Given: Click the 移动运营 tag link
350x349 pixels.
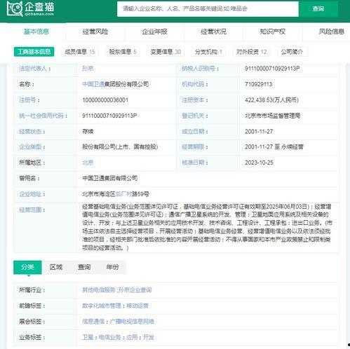Looking at the screenshot, I should [137, 306].
